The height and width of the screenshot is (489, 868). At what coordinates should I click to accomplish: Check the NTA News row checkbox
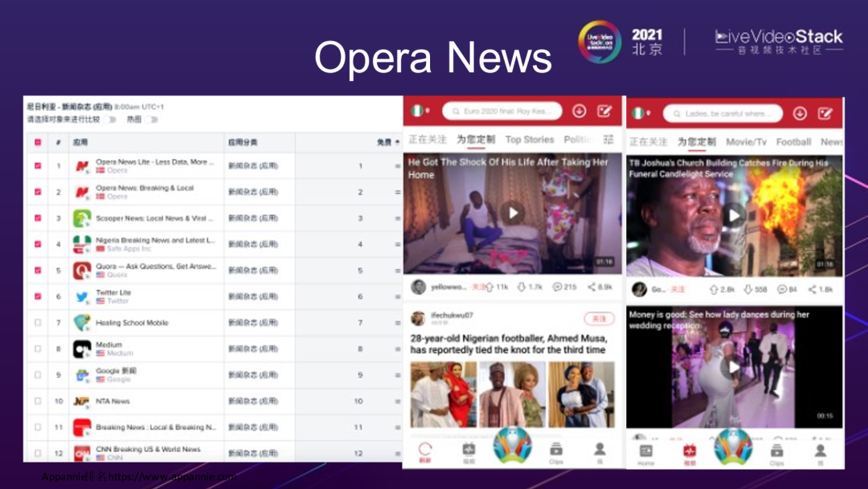38,401
